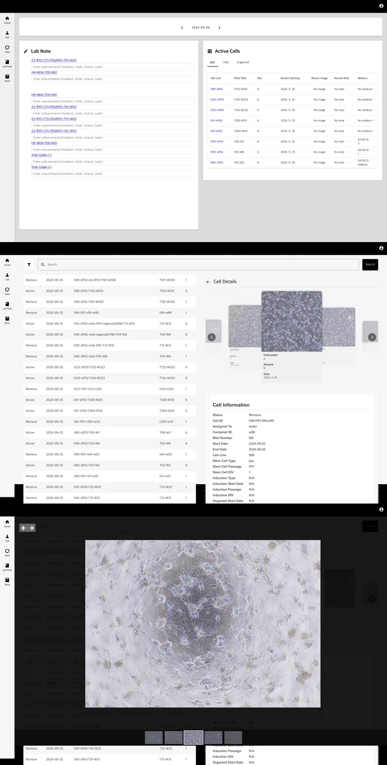Open the h99-sP03 cell line link

pyautogui.click(x=217, y=89)
